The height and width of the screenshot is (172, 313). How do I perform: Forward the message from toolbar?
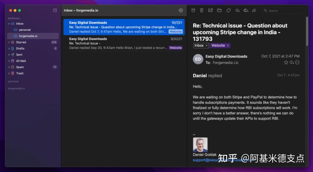(x=254, y=10)
